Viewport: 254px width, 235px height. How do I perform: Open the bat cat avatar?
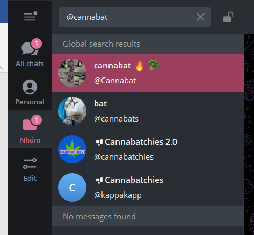(72, 111)
